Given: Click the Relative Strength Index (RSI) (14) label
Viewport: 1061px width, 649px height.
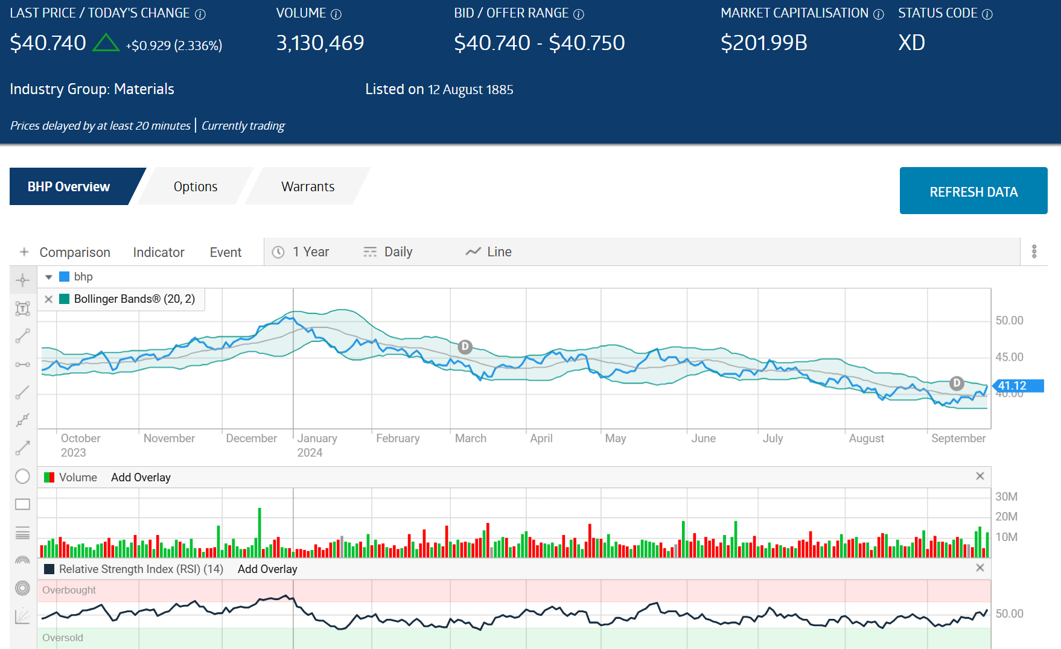Looking at the screenshot, I should (x=141, y=569).
